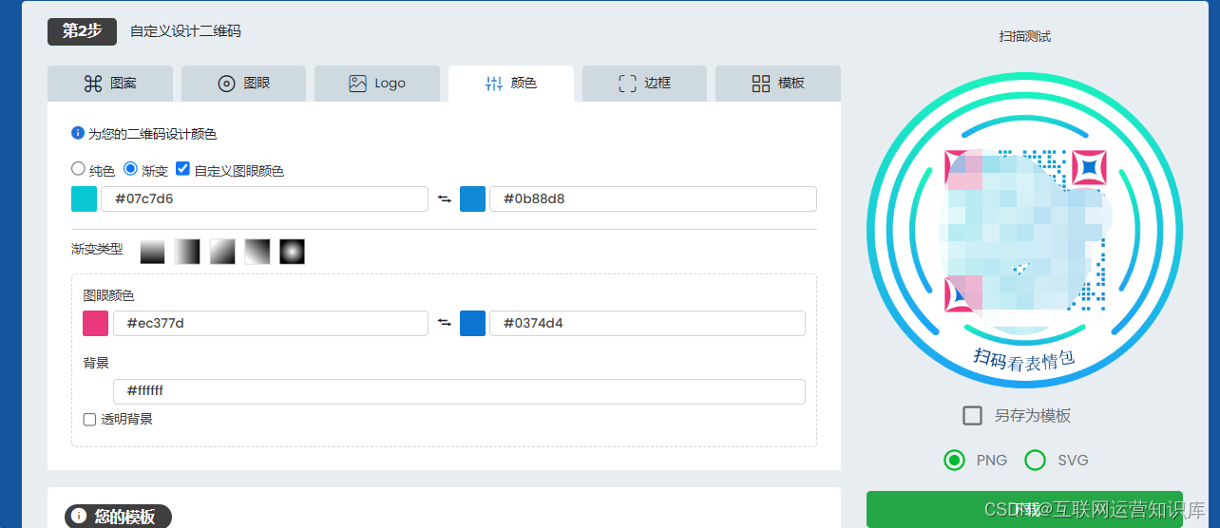The height and width of the screenshot is (528, 1220).
Task: Click the #0374d4 eye color input
Action: [x=647, y=323]
